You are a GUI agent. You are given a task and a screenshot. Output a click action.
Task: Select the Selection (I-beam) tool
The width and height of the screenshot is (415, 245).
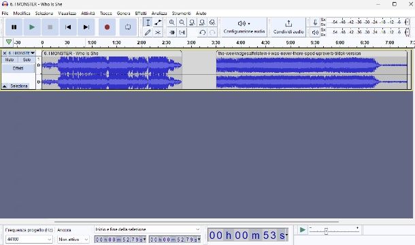tap(148, 22)
